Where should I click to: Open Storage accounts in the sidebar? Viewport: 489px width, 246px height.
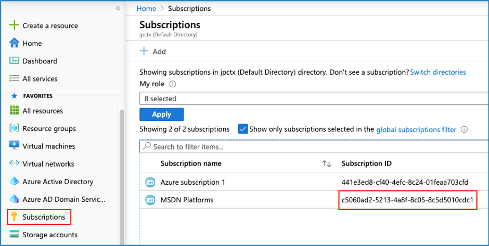(49, 235)
